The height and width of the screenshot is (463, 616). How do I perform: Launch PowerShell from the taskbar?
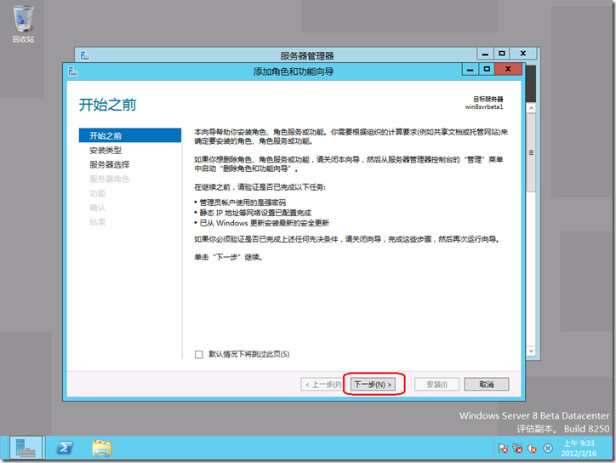(x=65, y=448)
